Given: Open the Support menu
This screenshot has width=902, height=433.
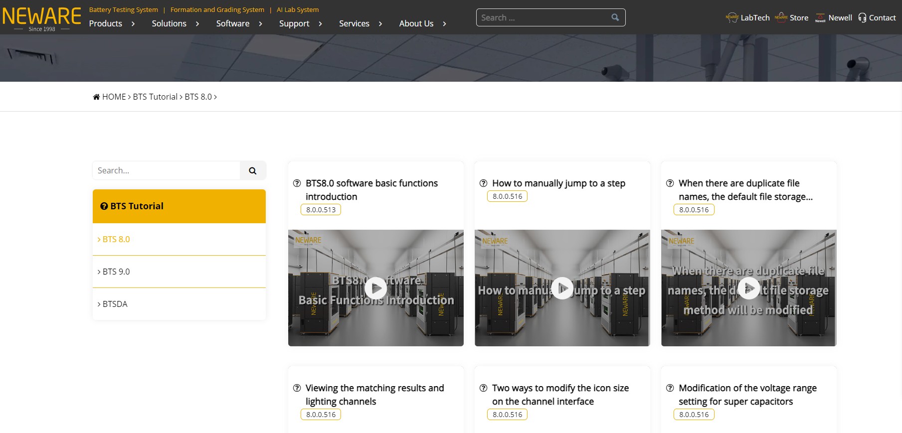Looking at the screenshot, I should click(294, 23).
